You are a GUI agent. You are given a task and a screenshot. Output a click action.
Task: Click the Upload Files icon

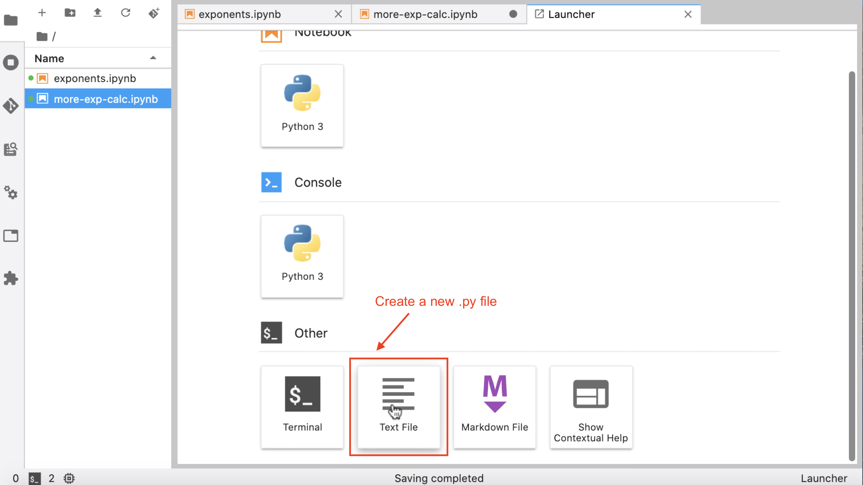pos(97,13)
